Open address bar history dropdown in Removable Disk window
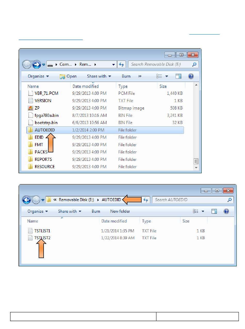This screenshot has height=329, width=245. click(114, 64)
